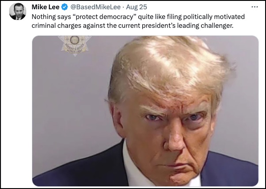Click the tweet text starting "Nothing says"

pyautogui.click(x=138, y=21)
